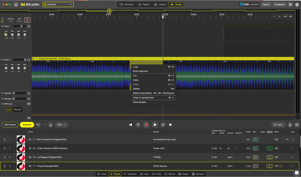
Task: Collapse the Deck 1 section
Action: [2, 26]
